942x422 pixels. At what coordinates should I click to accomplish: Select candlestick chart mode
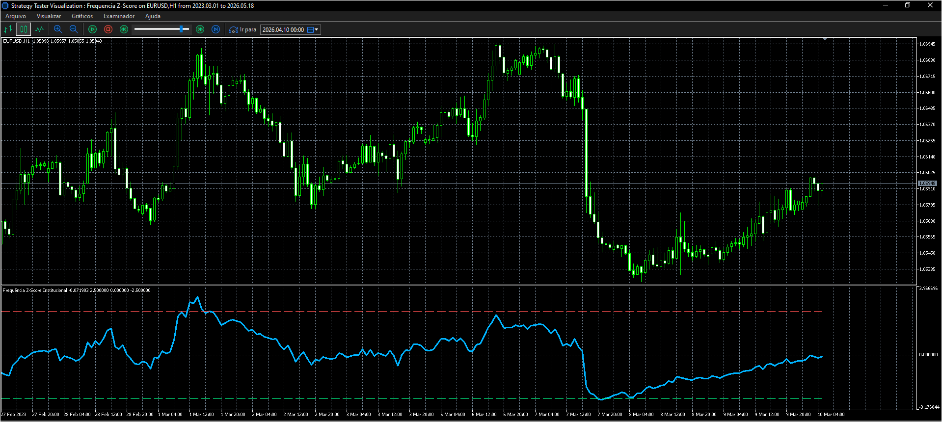click(x=24, y=29)
